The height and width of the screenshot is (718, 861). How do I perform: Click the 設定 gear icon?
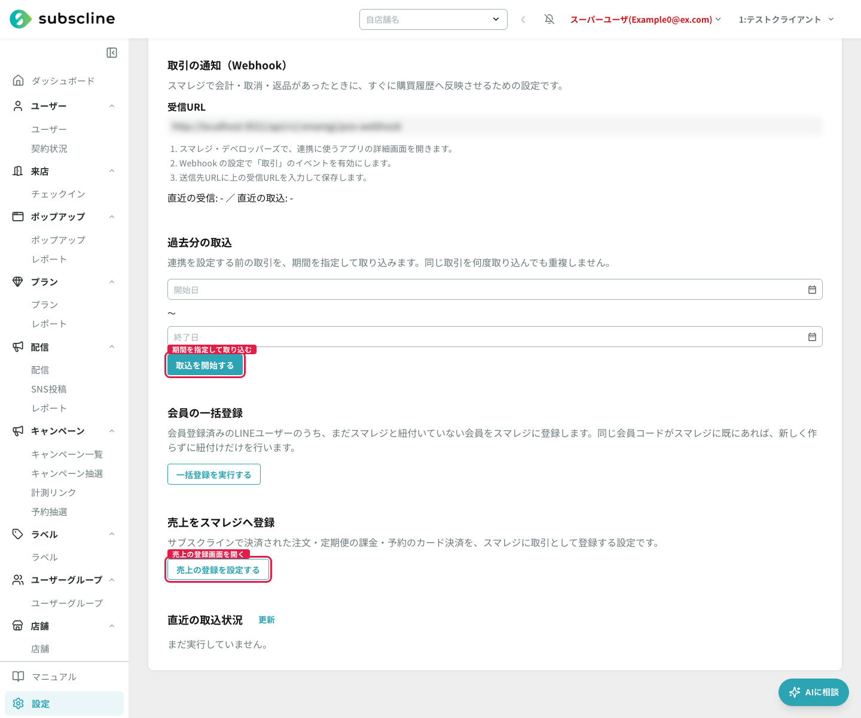coord(18,704)
